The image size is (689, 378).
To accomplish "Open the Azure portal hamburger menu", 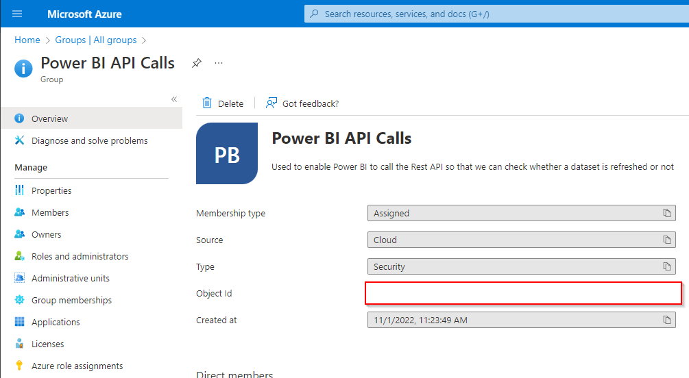I will tap(17, 14).
